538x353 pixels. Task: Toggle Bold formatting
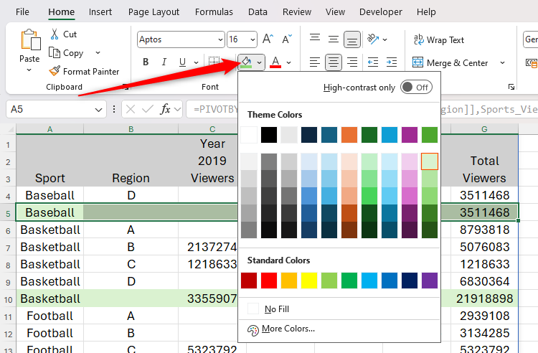145,62
